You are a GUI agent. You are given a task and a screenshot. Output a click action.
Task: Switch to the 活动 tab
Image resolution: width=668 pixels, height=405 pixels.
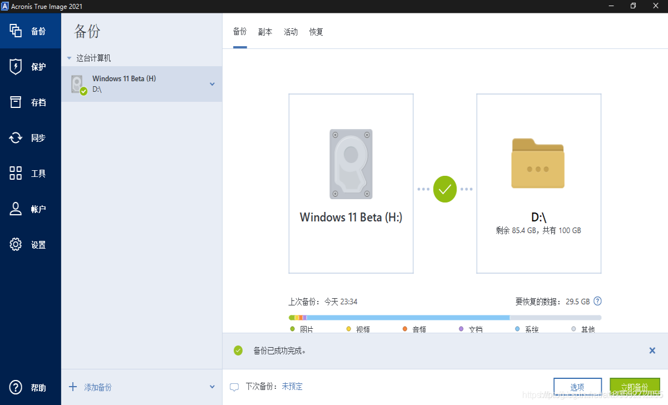[x=291, y=32]
